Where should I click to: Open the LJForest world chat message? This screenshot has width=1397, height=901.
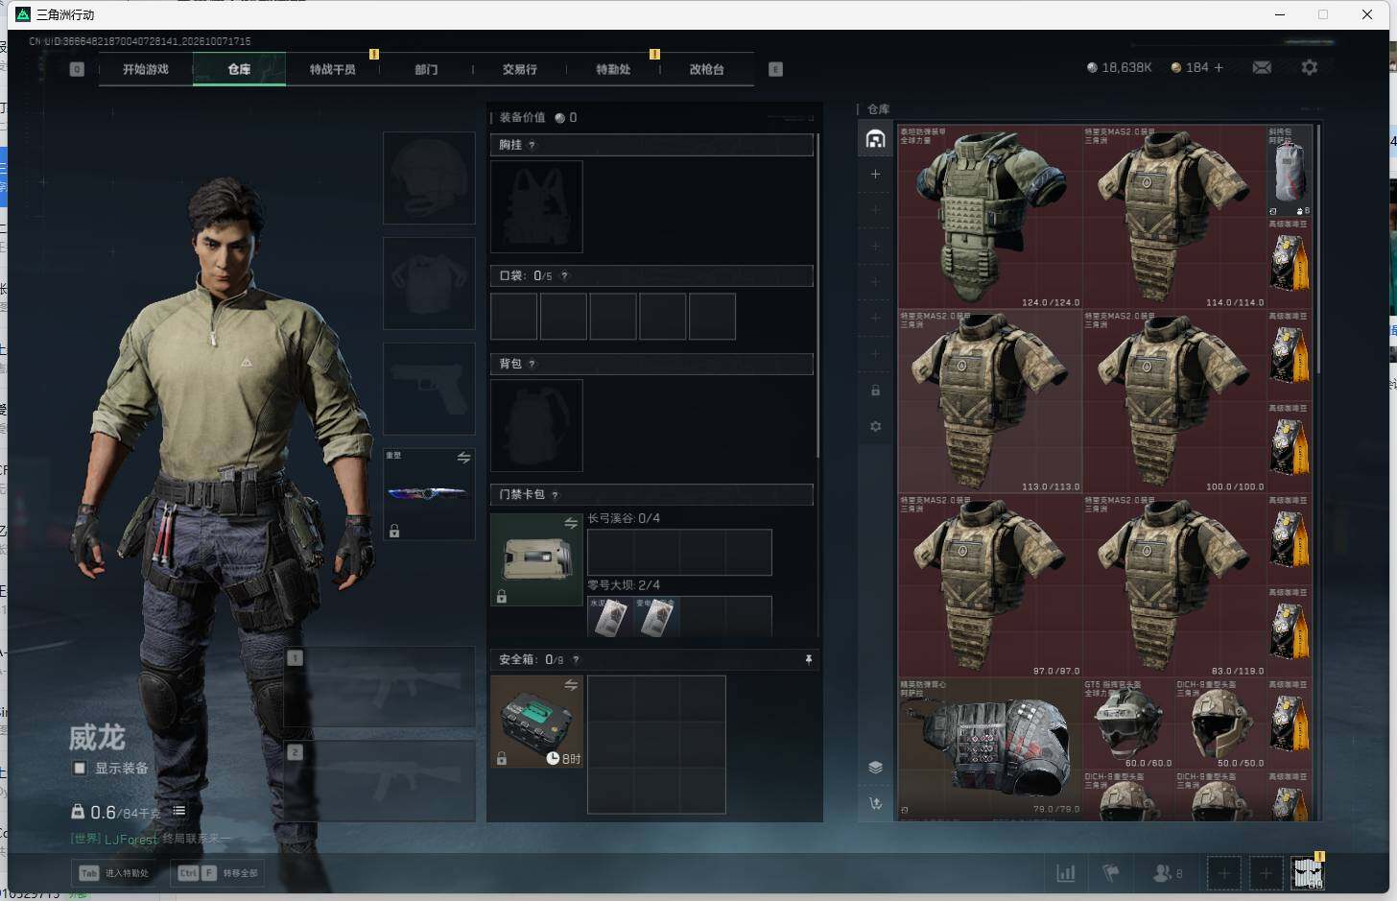point(151,839)
